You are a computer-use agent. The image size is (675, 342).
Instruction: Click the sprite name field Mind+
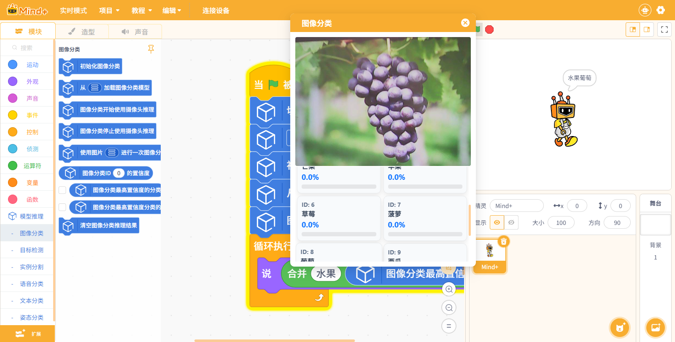pos(516,206)
